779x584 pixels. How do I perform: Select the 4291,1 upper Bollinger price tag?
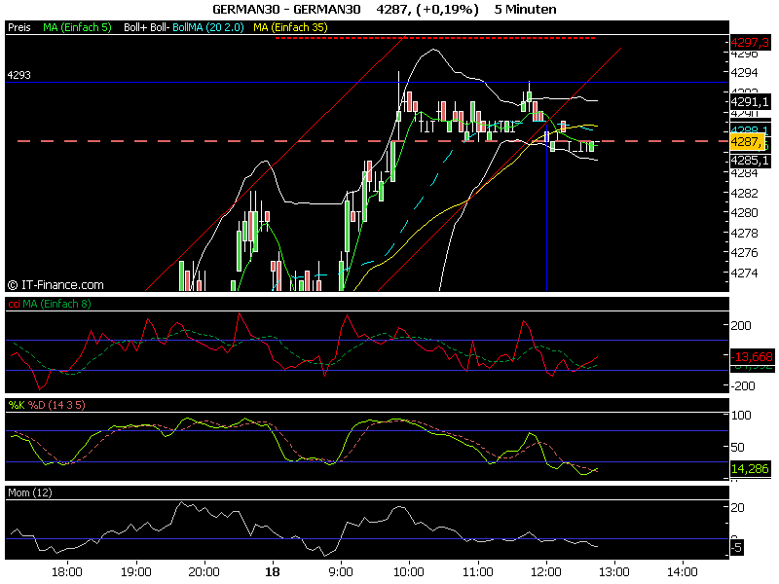click(x=750, y=100)
